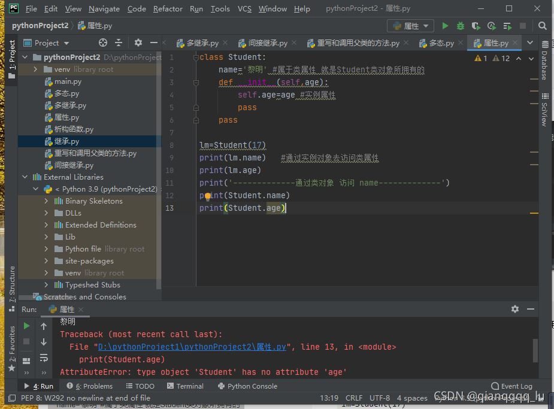Toggle the Project tool window sidebar button
554x409 pixels.
[12, 56]
